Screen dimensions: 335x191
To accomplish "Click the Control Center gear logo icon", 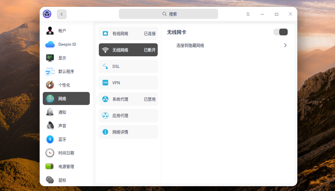I will tap(47, 14).
